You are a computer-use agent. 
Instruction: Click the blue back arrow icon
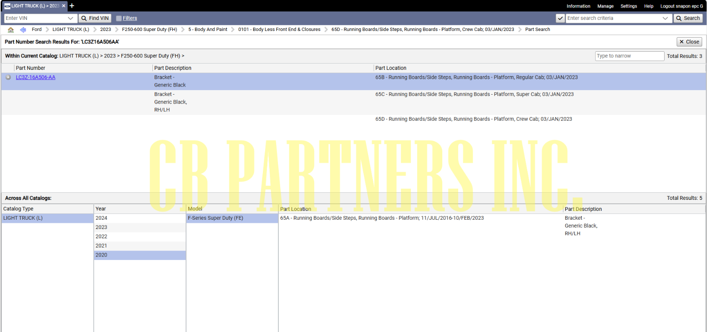(x=23, y=30)
